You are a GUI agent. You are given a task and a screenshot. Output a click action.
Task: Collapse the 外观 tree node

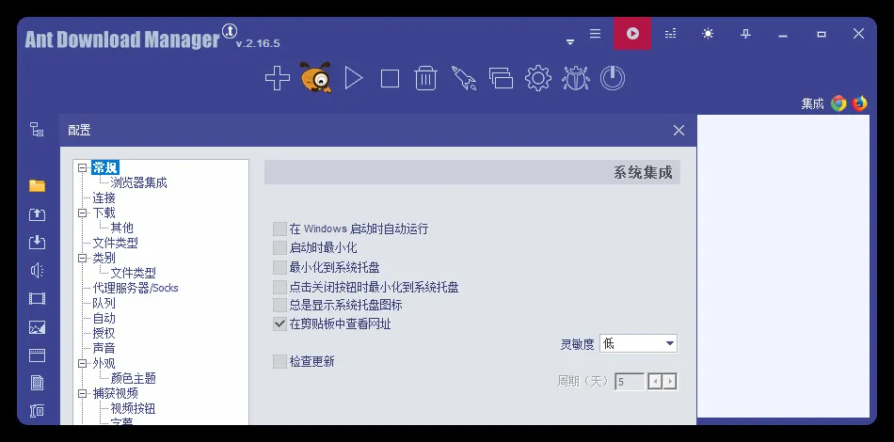coord(83,363)
